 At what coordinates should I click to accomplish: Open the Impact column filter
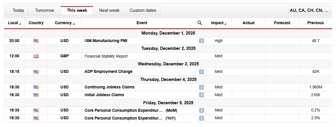pyautogui.click(x=218, y=23)
